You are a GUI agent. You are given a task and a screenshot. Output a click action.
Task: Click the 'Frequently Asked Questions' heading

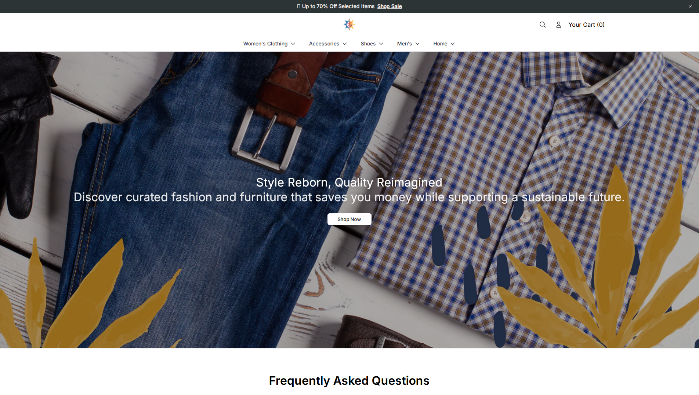point(349,381)
